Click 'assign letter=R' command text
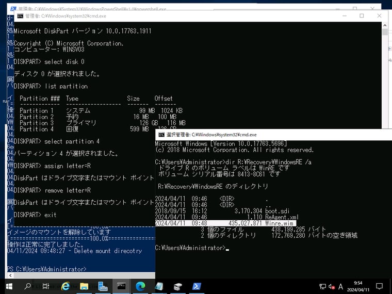 point(68,166)
